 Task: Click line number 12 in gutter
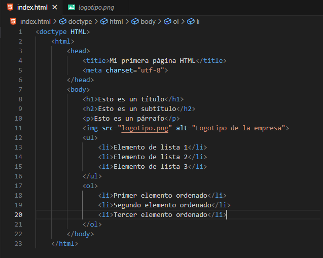(18, 138)
